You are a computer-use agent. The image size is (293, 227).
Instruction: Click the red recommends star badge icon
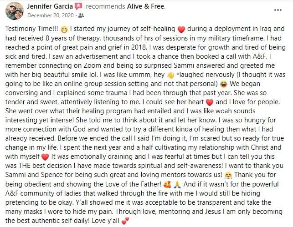(78, 6)
